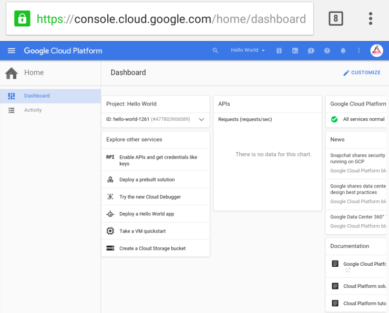Open the hamburger navigation menu

[x=12, y=51]
